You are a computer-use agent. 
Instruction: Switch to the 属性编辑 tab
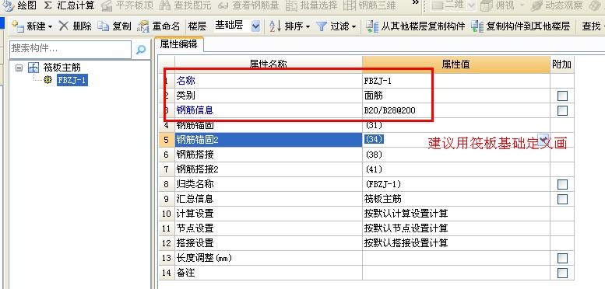coord(178,44)
